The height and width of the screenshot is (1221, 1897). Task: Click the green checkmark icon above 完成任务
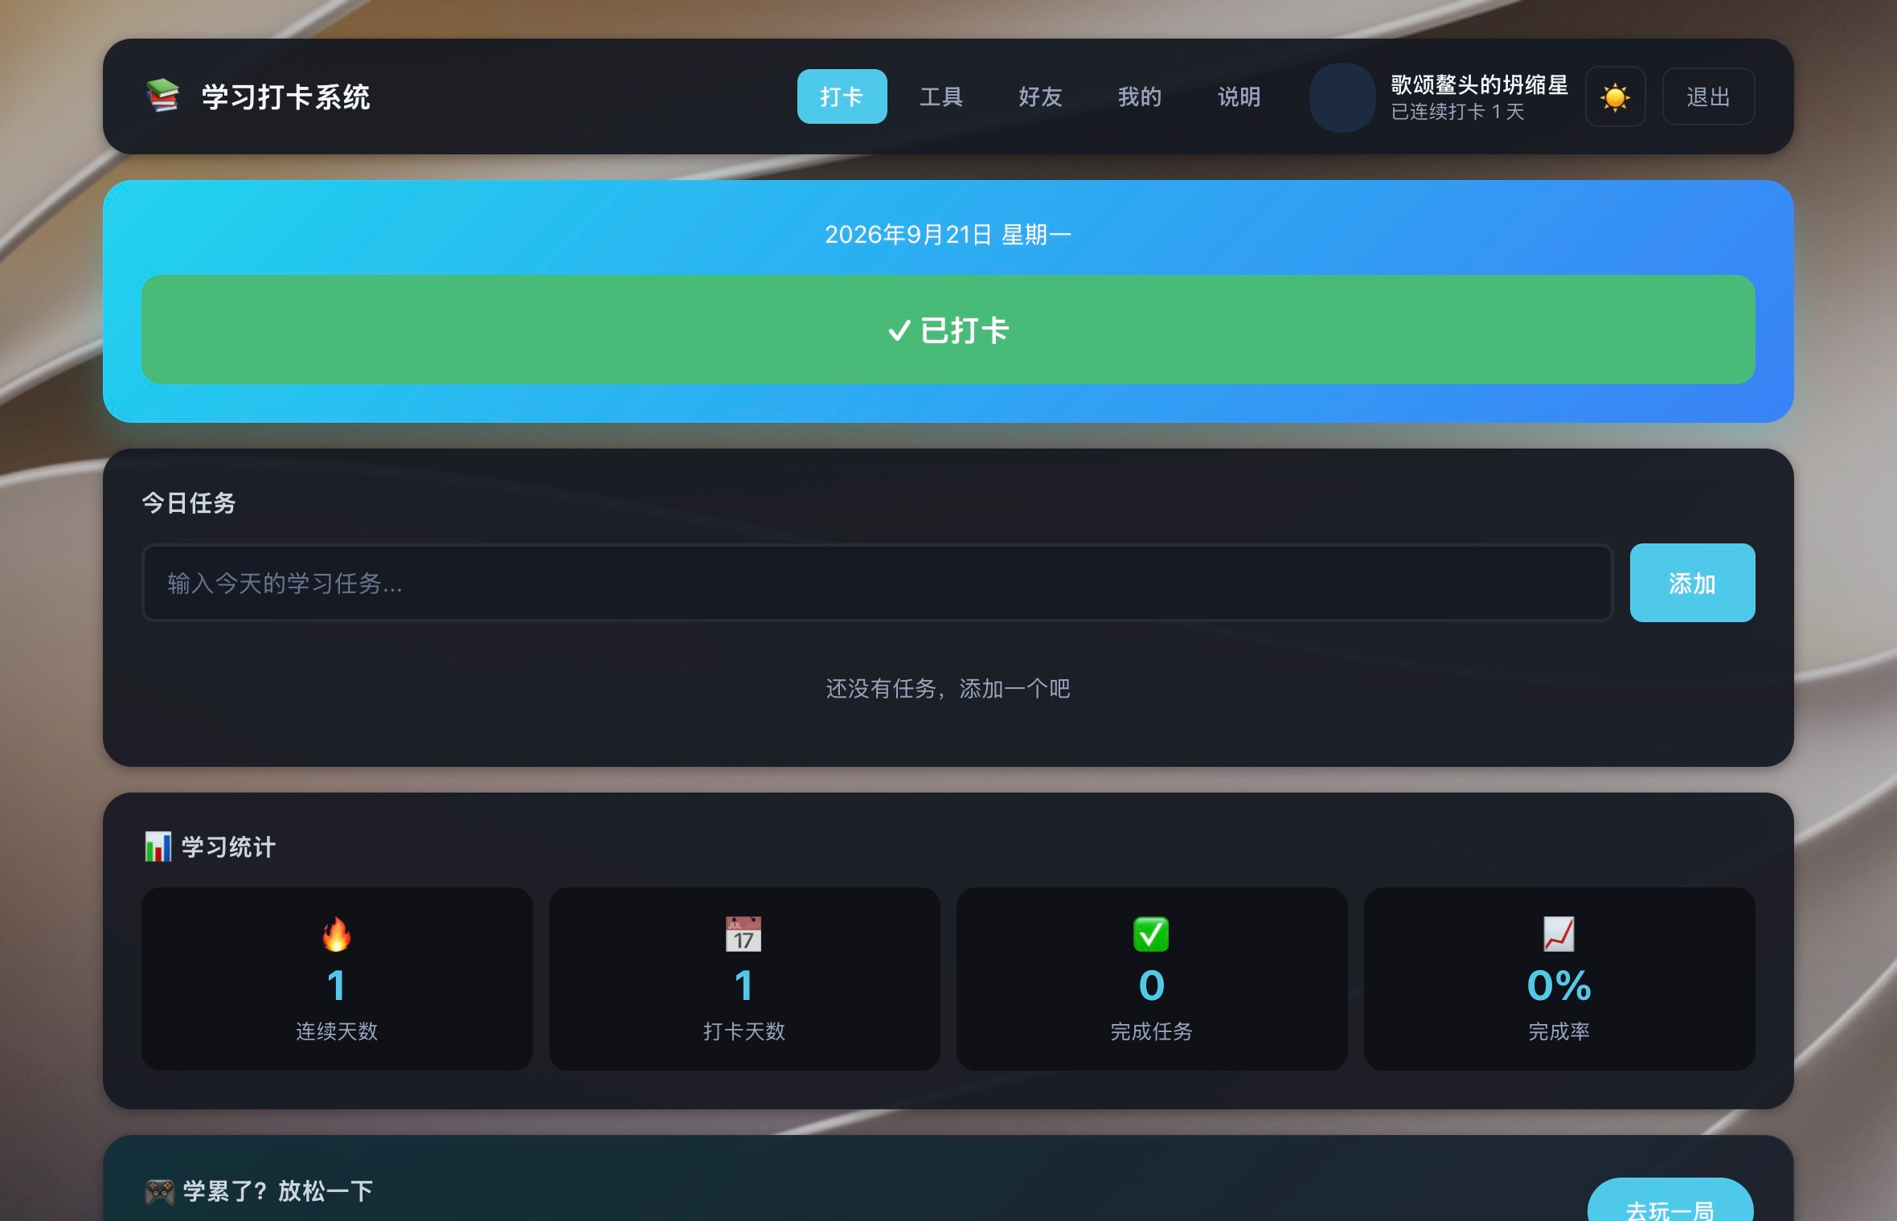[1151, 934]
